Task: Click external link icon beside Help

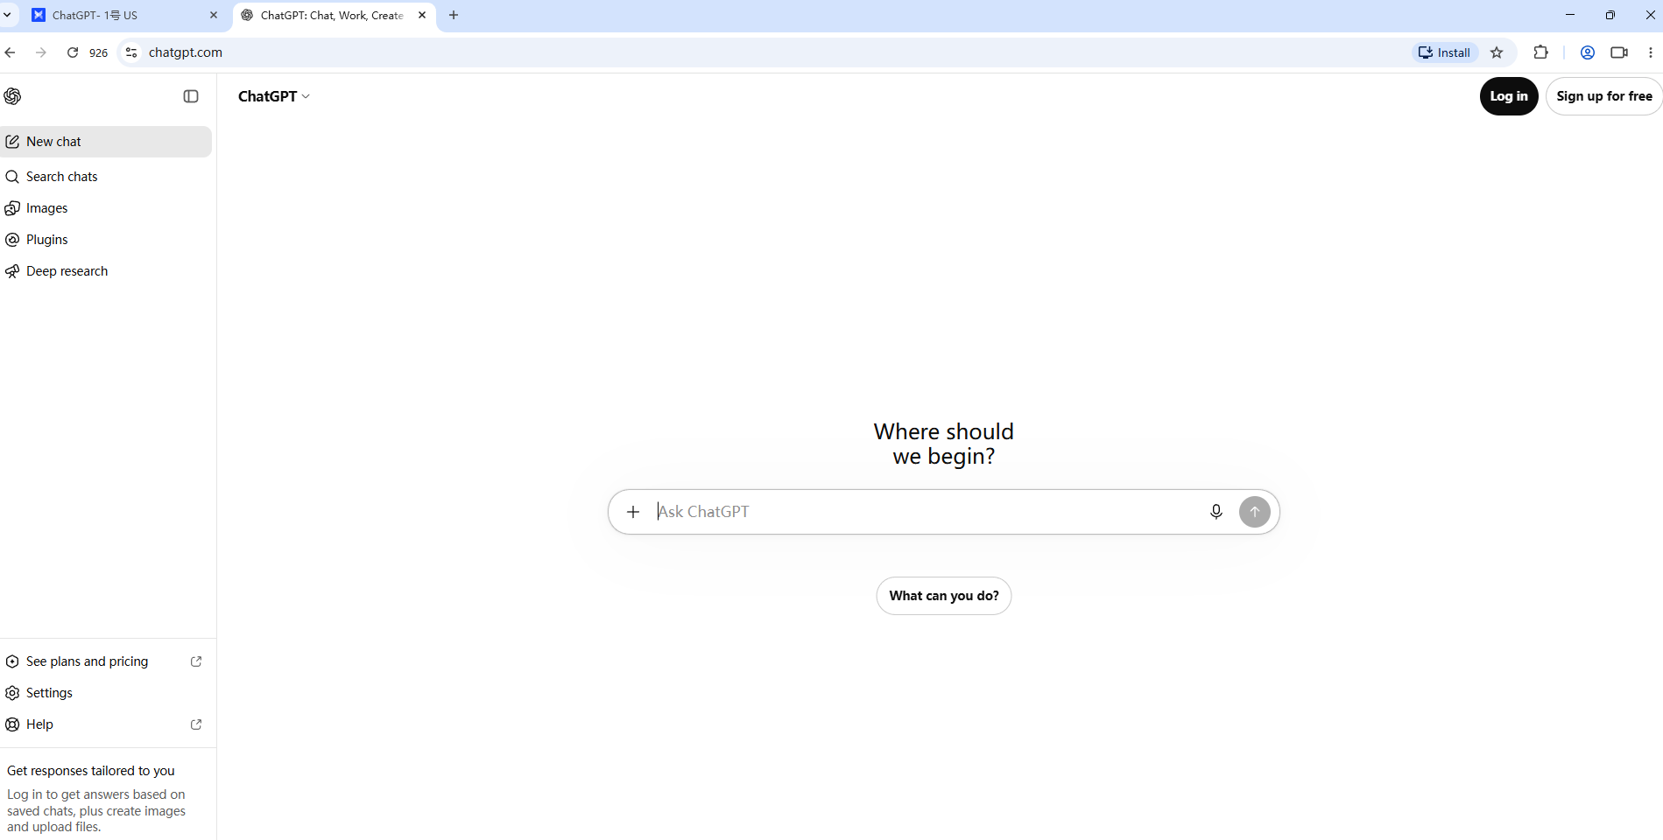Action: click(196, 724)
